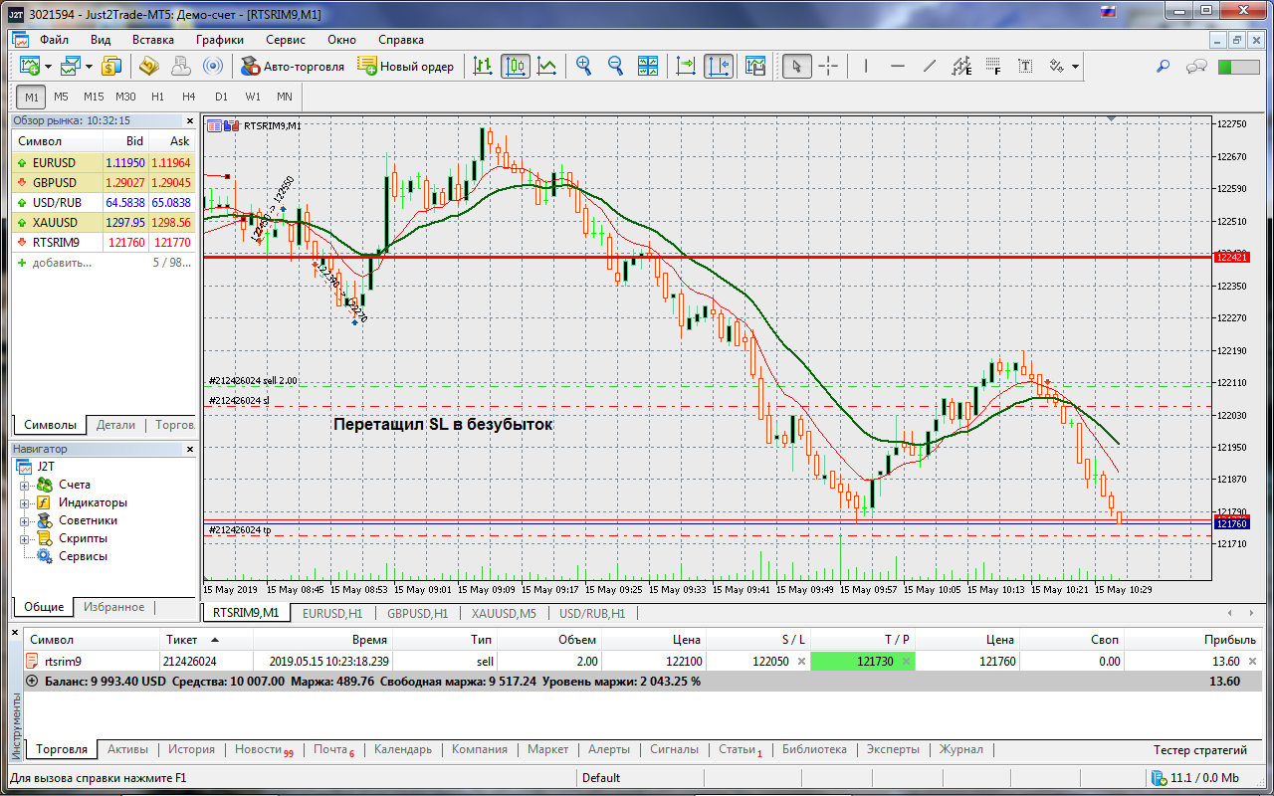The width and height of the screenshot is (1274, 796).
Task: Open the Market Watch gold coins icon
Action: coord(111,67)
